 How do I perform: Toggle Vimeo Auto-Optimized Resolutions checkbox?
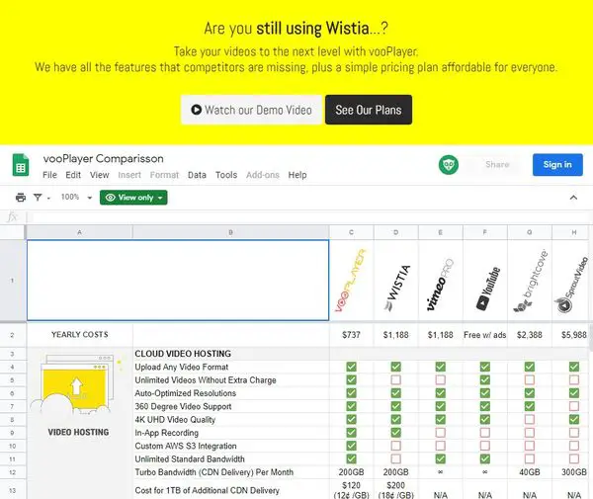tap(440, 392)
